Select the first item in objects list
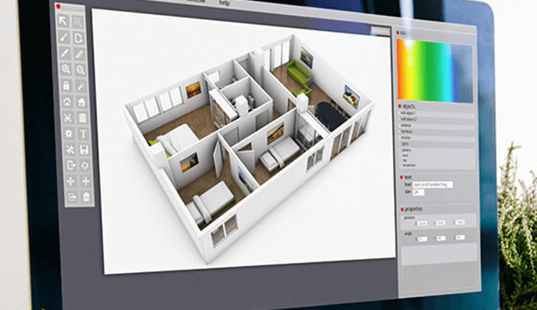This screenshot has width=537, height=310. point(437,113)
